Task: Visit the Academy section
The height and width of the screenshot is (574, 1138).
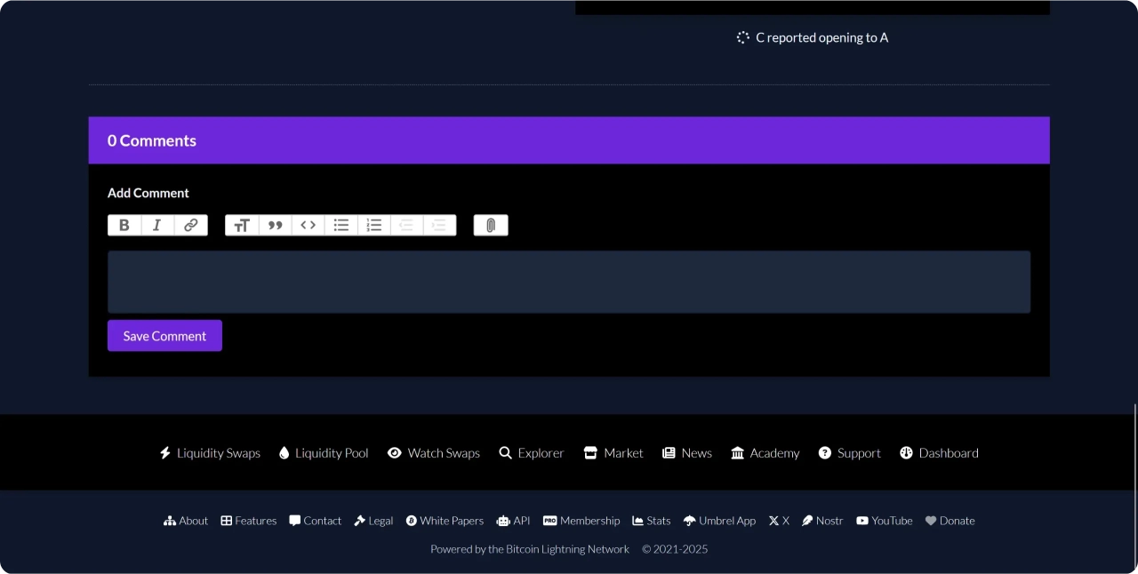Action: (765, 453)
